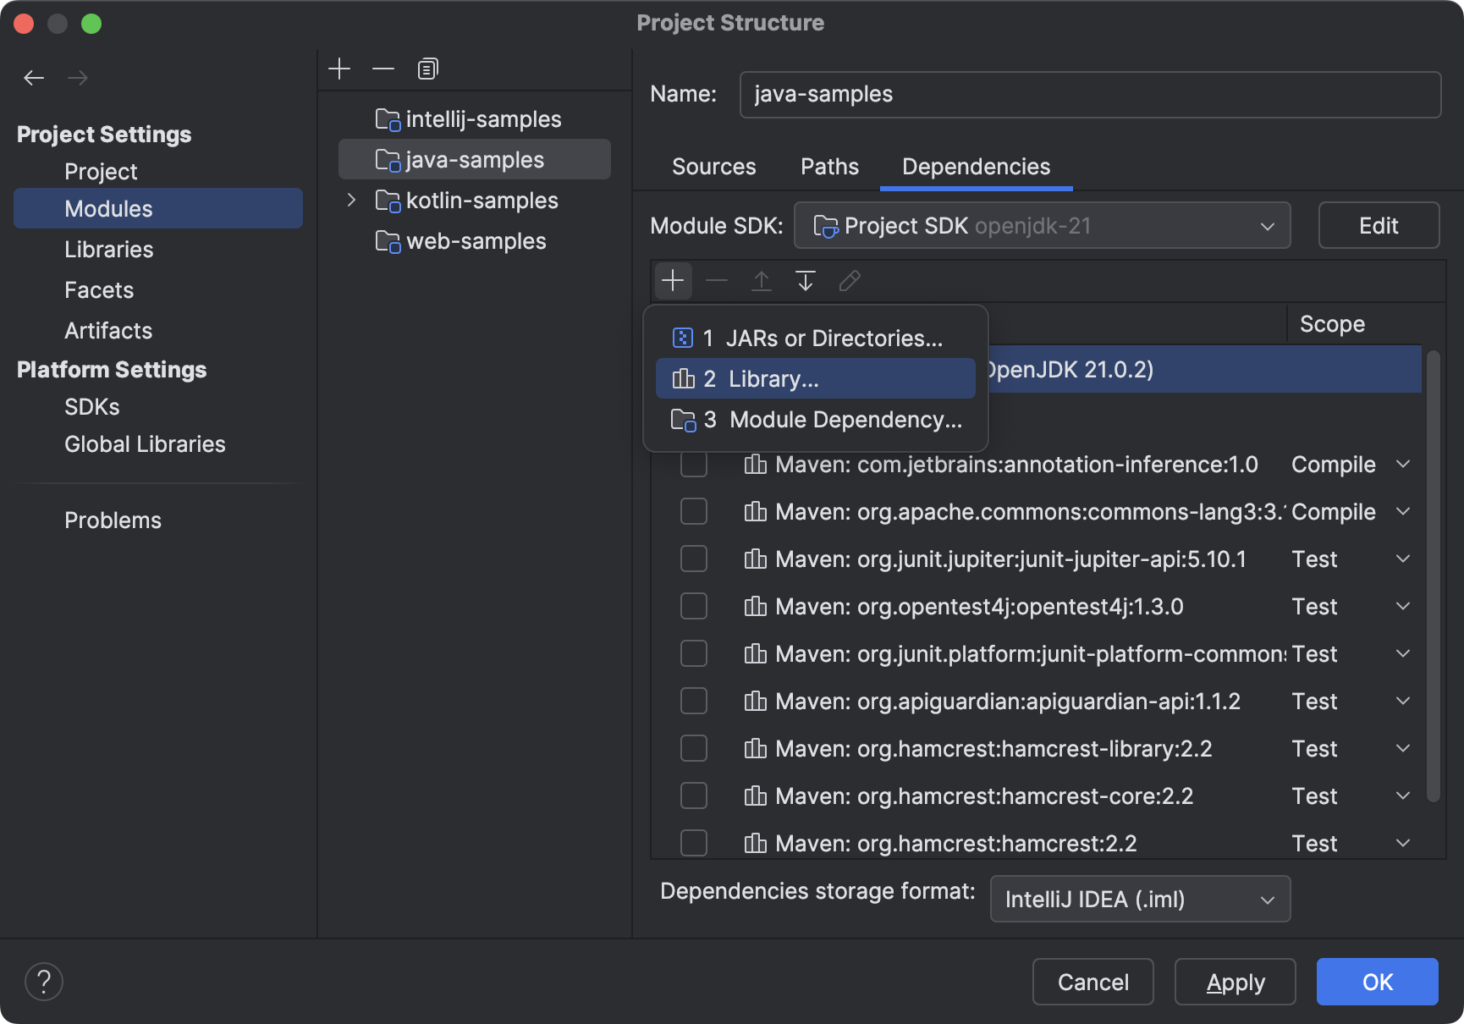Screen dimensions: 1464x1024
Task: Check the junit-jupiter-api dependency checkbox
Action: pos(694,558)
